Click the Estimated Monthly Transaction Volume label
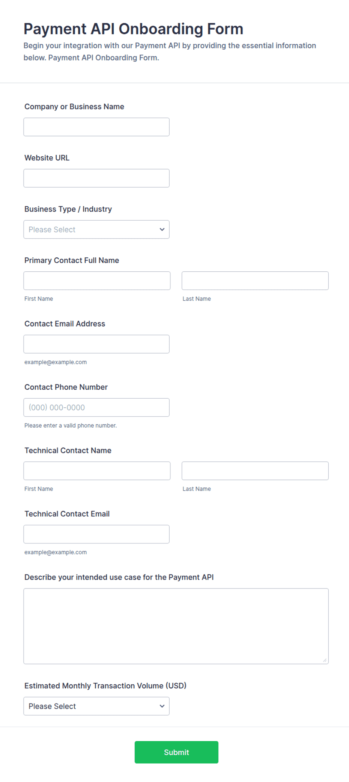349x782 pixels. pos(105,686)
